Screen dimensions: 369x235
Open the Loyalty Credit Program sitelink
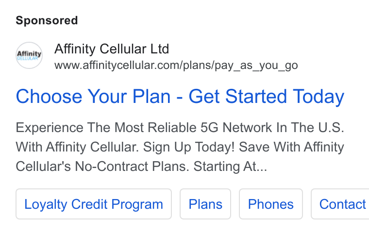94,204
